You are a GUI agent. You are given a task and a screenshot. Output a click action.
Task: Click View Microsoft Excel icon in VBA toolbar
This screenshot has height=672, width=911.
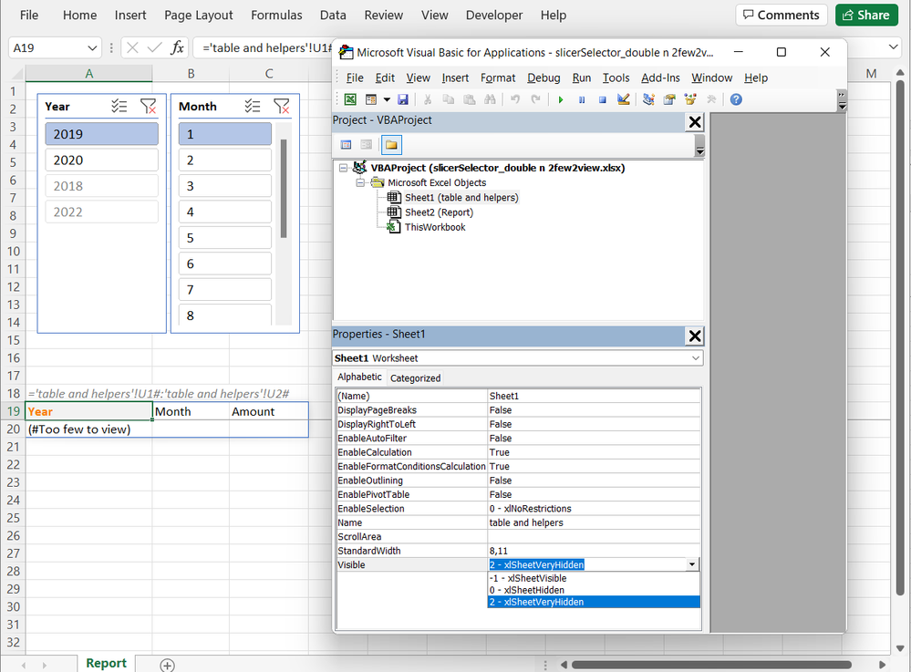coord(350,99)
